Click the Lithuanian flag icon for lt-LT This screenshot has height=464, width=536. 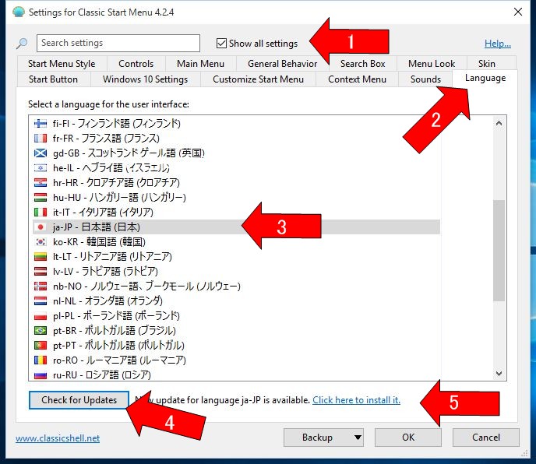coord(41,256)
